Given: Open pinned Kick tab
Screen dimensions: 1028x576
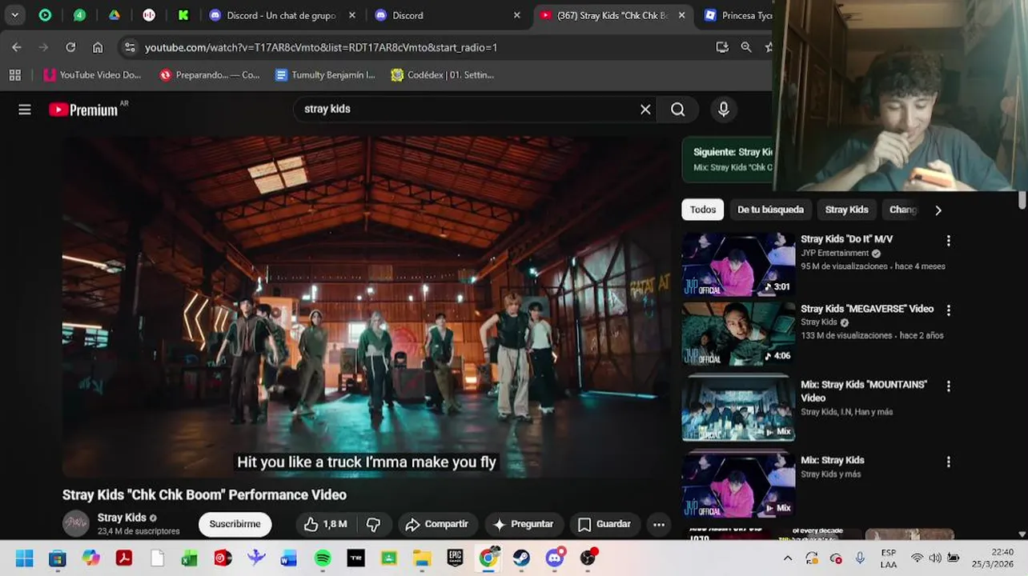Looking at the screenshot, I should pyautogui.click(x=183, y=15).
